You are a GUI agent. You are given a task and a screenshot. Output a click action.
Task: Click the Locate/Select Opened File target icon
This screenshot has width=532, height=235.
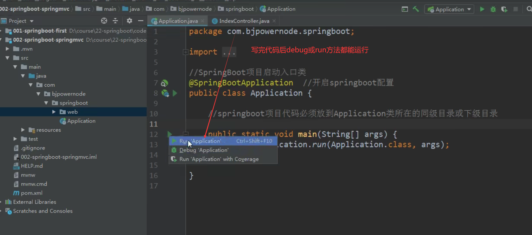pyautogui.click(x=104, y=21)
